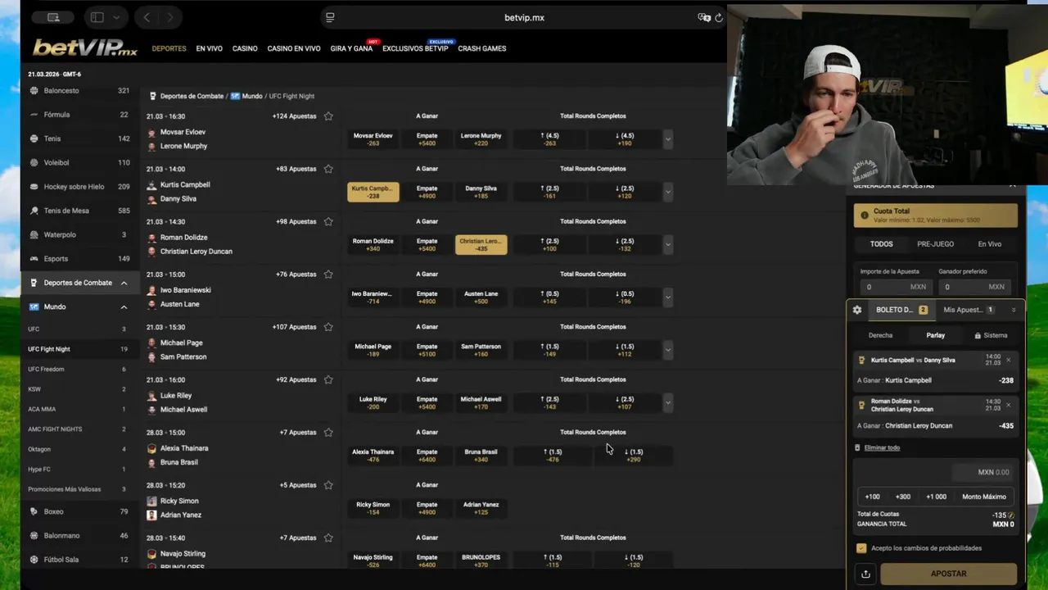This screenshot has width=1048, height=590.
Task: Favorite the Movsar Evloev vs Lerone Murphy fight
Action: 328,116
